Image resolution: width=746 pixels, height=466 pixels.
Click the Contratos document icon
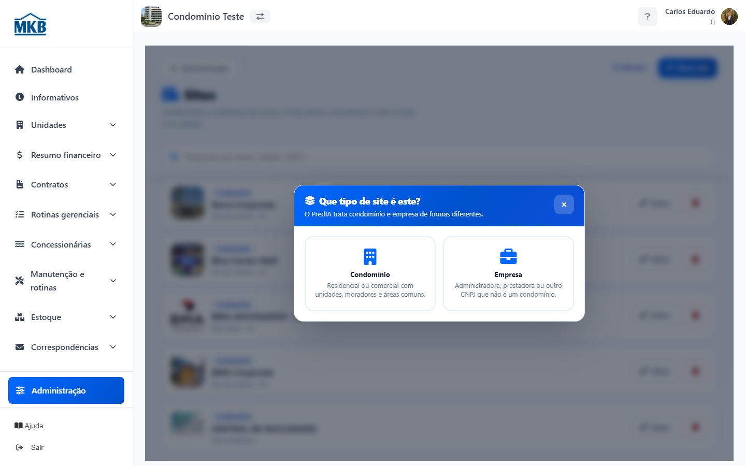pos(20,184)
